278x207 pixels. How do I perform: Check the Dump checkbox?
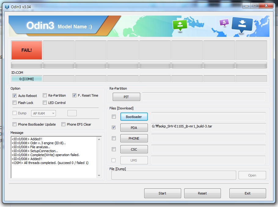click(15, 113)
